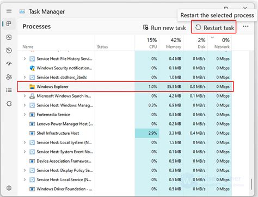
Task: Open the Services sidebar icon
Action: tap(9, 104)
